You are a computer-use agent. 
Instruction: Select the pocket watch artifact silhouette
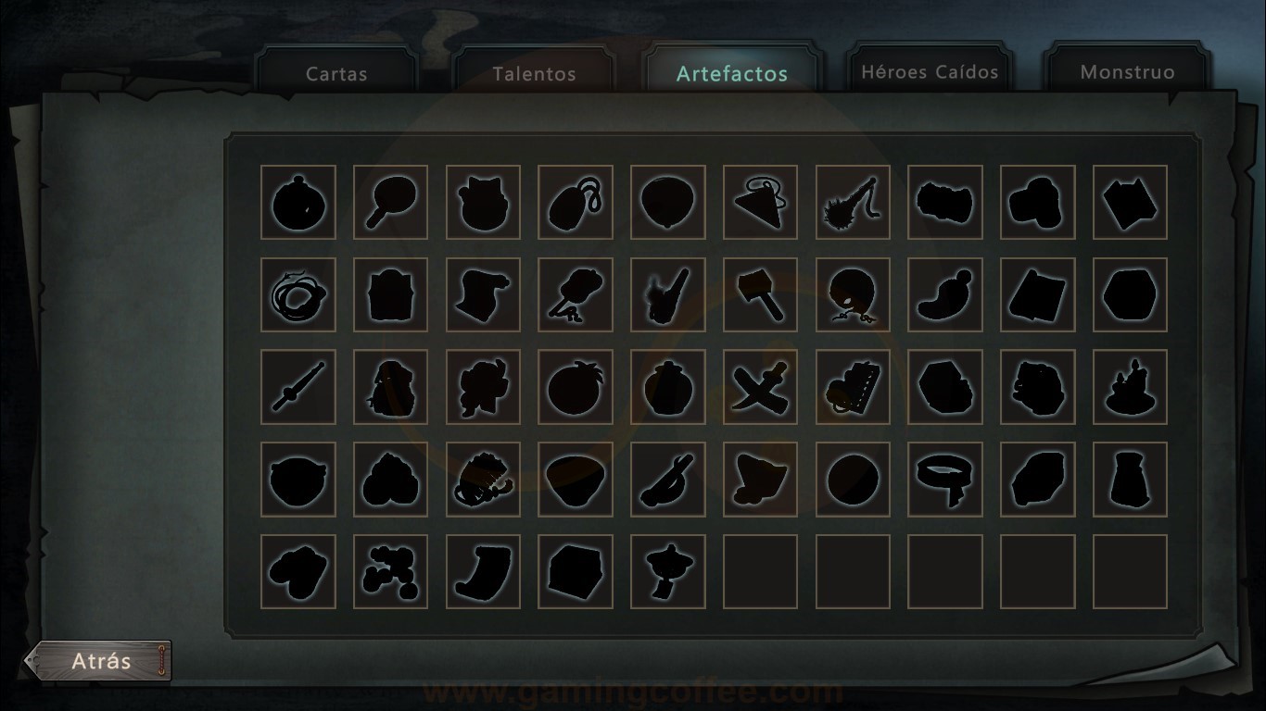point(298,202)
